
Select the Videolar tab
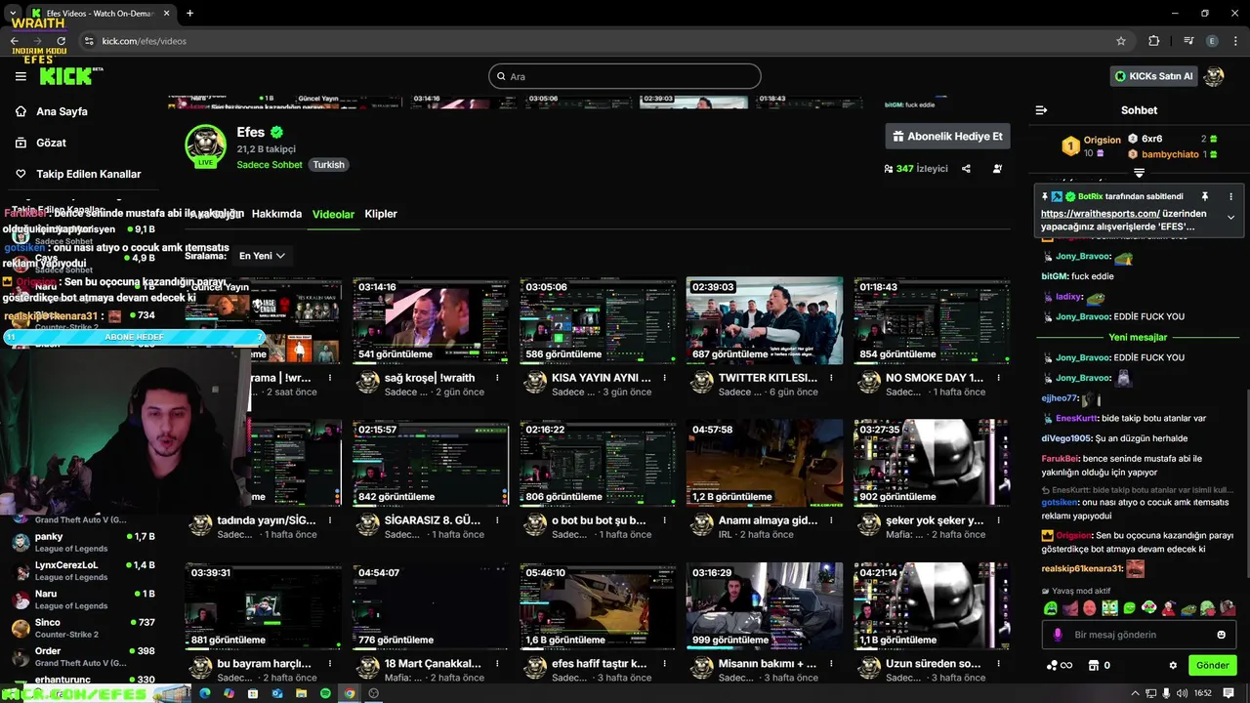click(333, 214)
